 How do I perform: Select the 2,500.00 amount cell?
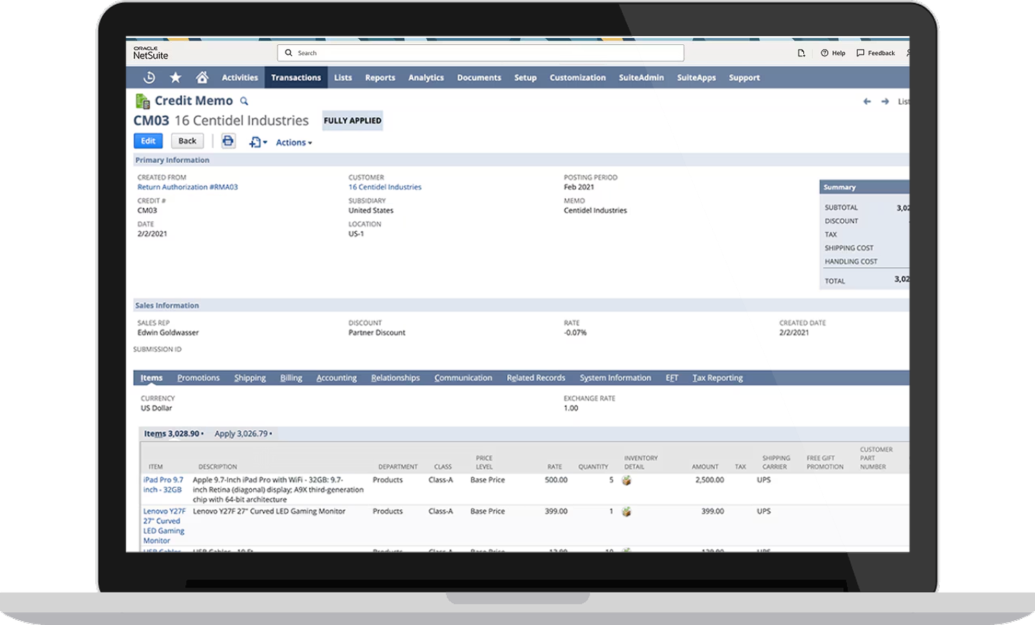tap(709, 480)
